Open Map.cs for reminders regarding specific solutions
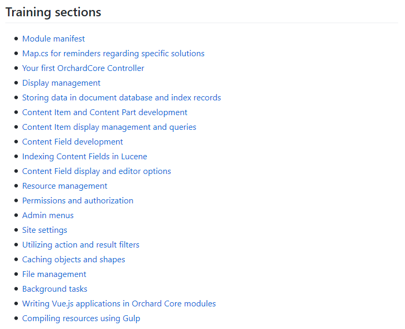The width and height of the screenshot is (405, 329). pyautogui.click(x=114, y=54)
